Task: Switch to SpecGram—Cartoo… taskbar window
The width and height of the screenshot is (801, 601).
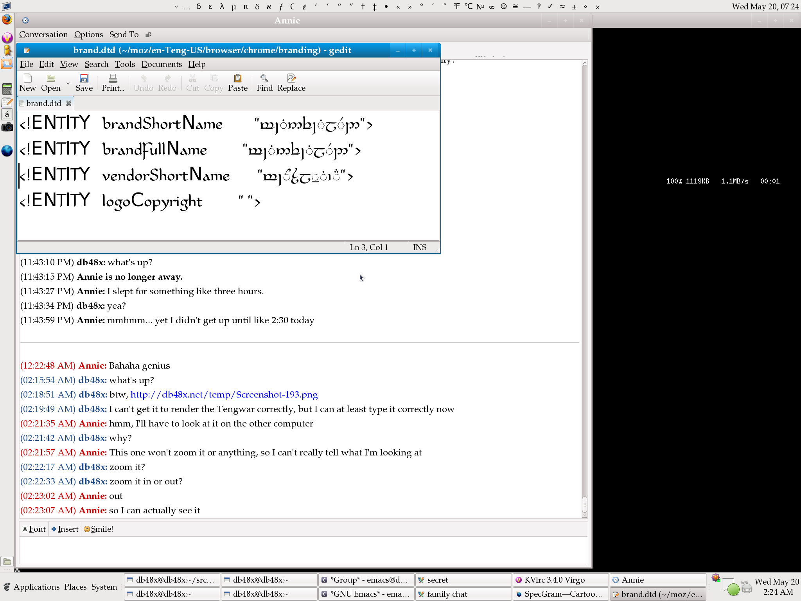Action: pyautogui.click(x=560, y=594)
